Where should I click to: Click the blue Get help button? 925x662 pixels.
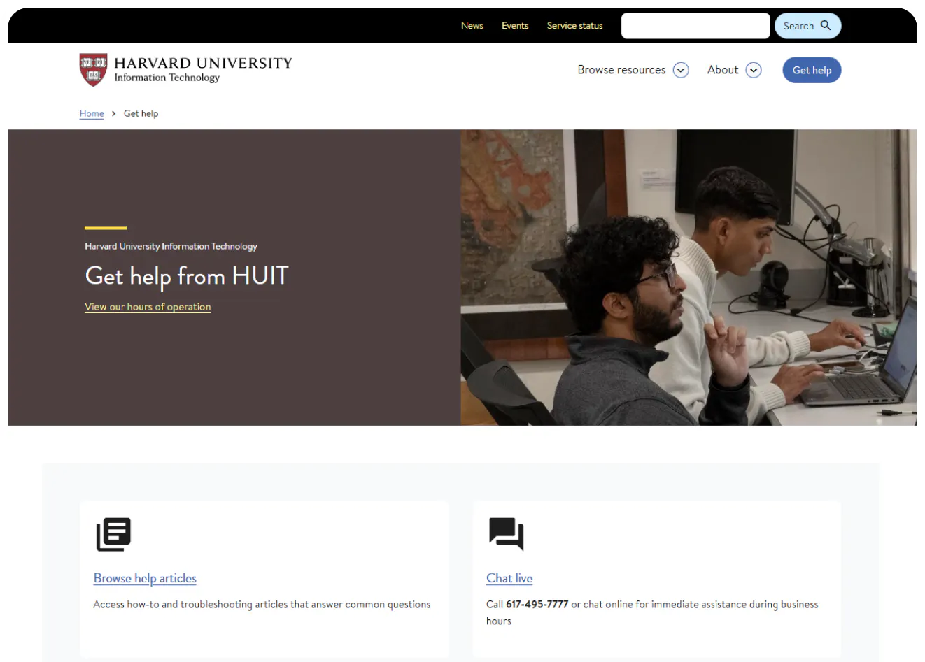(x=812, y=70)
